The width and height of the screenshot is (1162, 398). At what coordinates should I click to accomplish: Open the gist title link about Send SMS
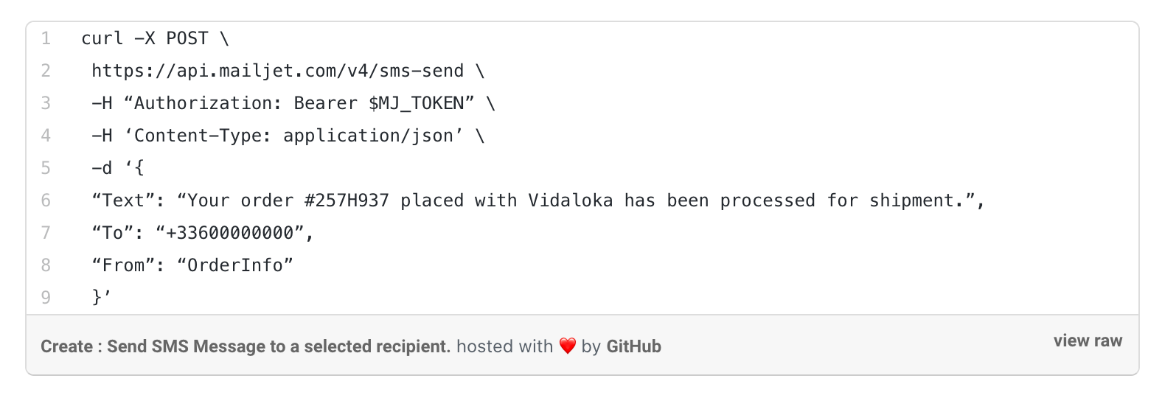point(246,346)
